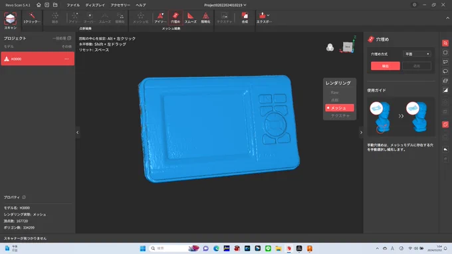Open the Windows Start menu
This screenshot has width=452, height=254.
point(143,249)
